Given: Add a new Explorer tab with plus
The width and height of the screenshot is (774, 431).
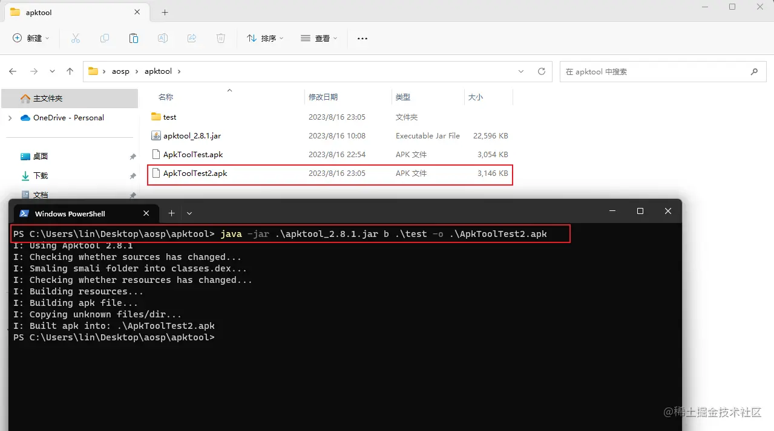Looking at the screenshot, I should (165, 12).
